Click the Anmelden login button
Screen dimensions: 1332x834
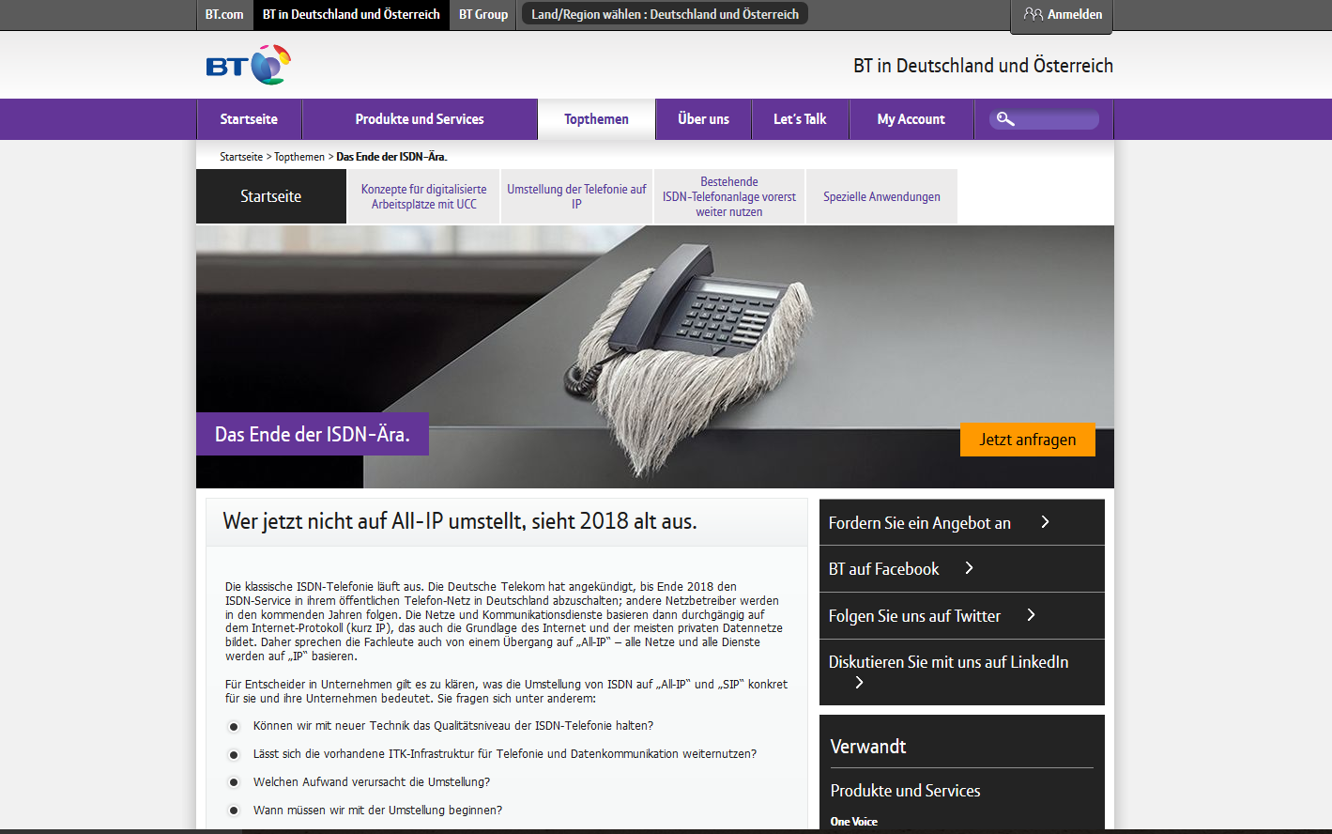point(1062,15)
